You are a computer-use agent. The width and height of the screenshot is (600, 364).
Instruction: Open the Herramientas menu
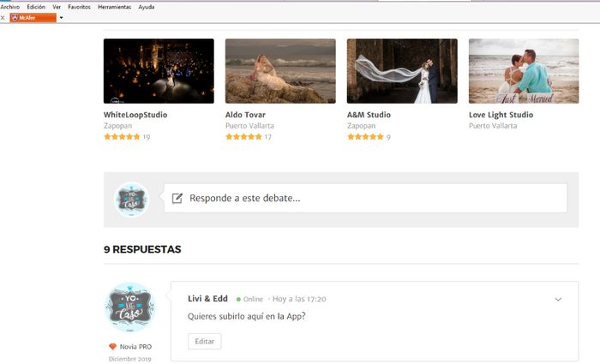[114, 6]
